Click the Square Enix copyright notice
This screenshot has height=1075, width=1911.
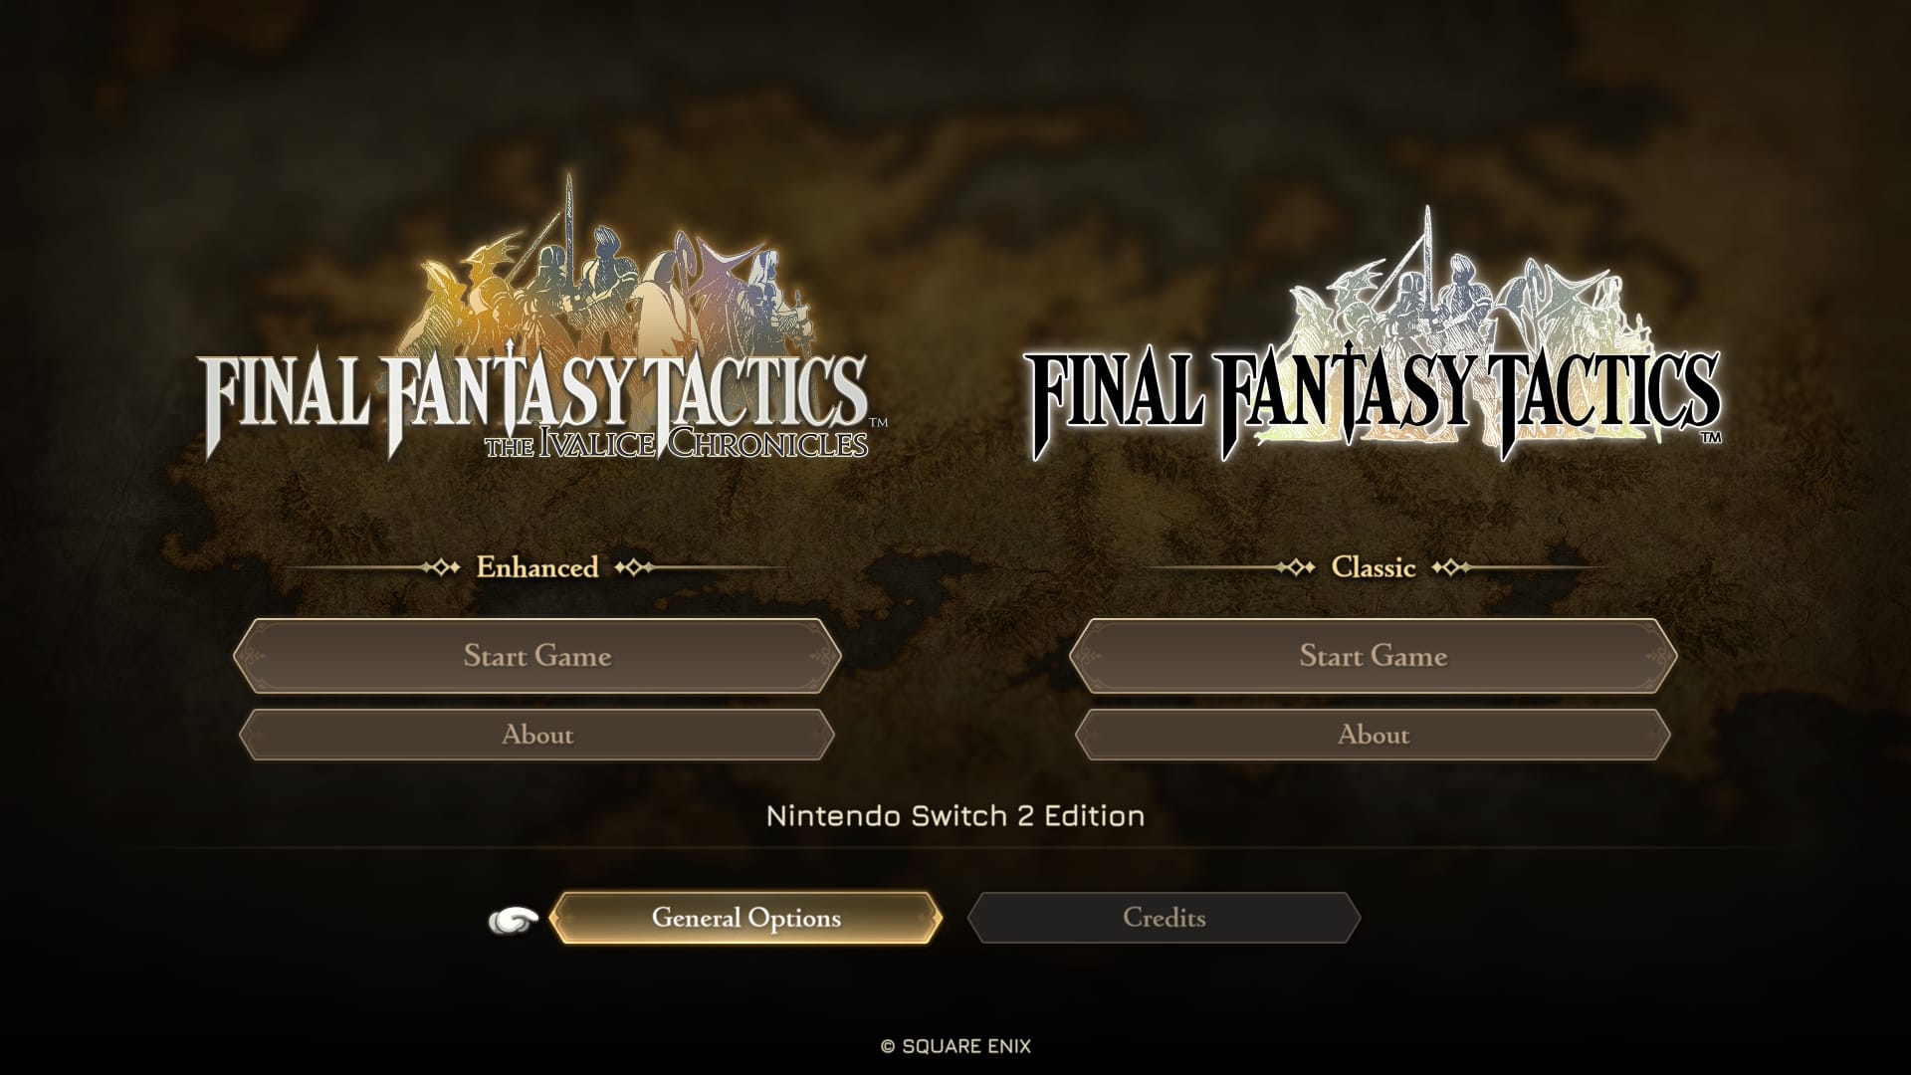[955, 1046]
